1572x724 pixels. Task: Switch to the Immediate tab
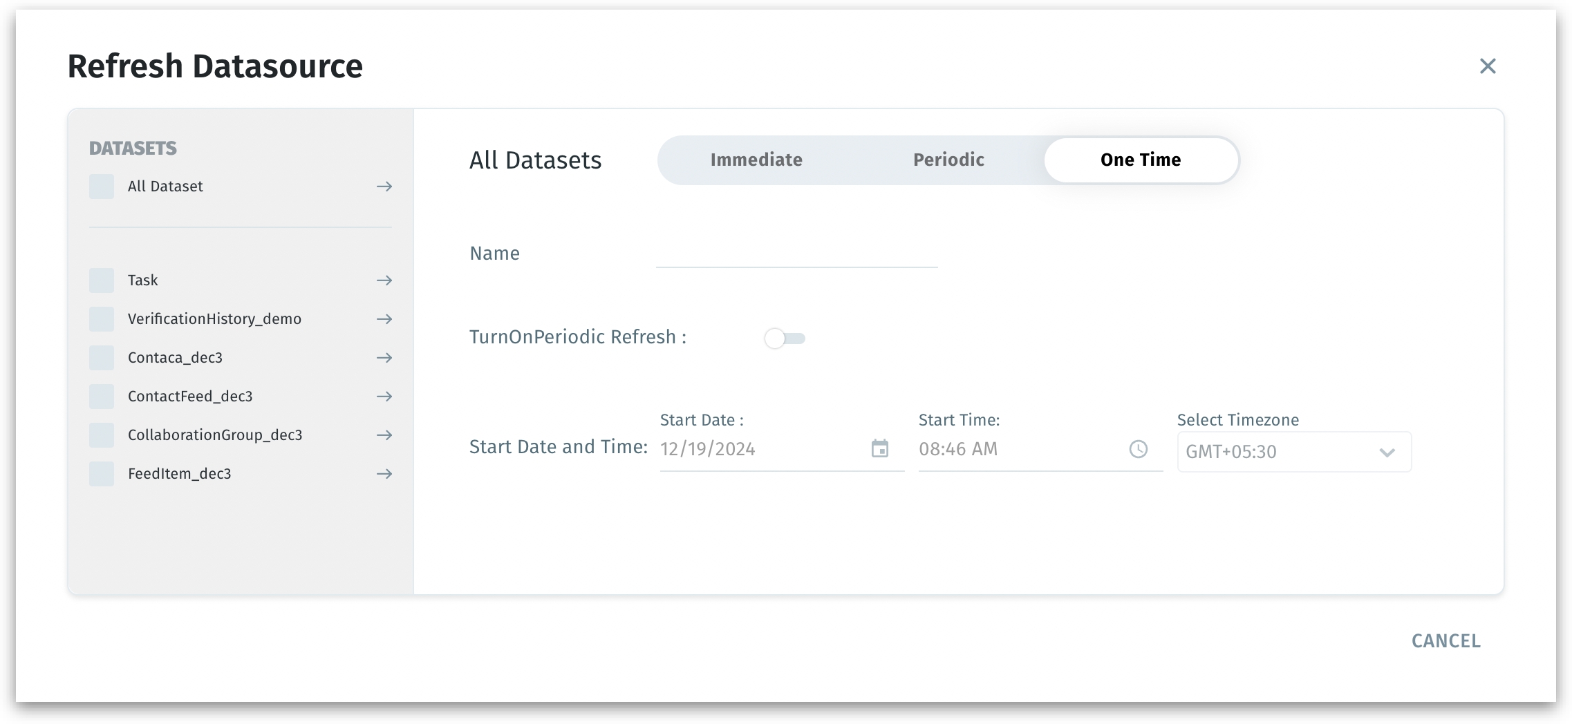pos(756,160)
